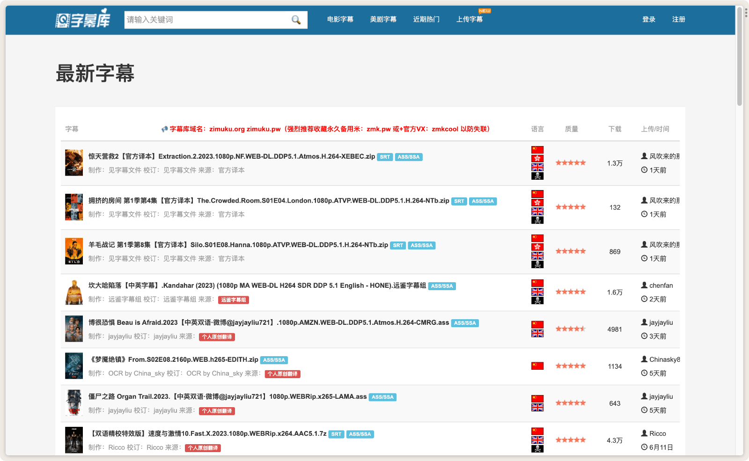
Task: Open the 上传字幕 page
Action: [469, 19]
